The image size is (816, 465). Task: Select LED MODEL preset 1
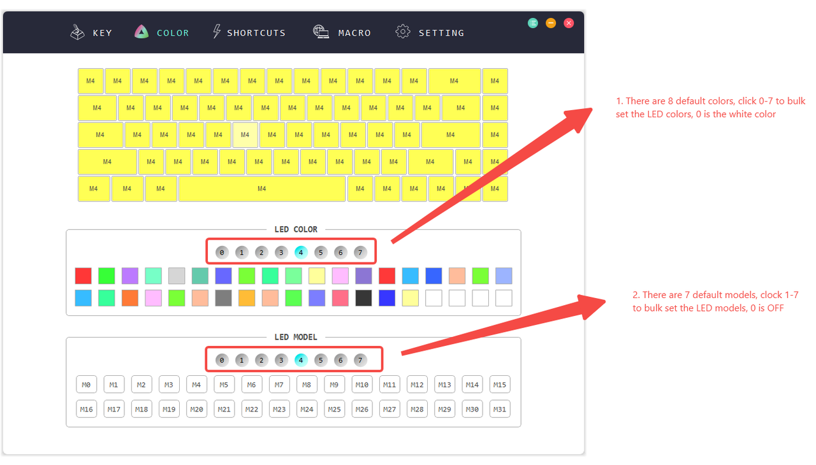(242, 360)
